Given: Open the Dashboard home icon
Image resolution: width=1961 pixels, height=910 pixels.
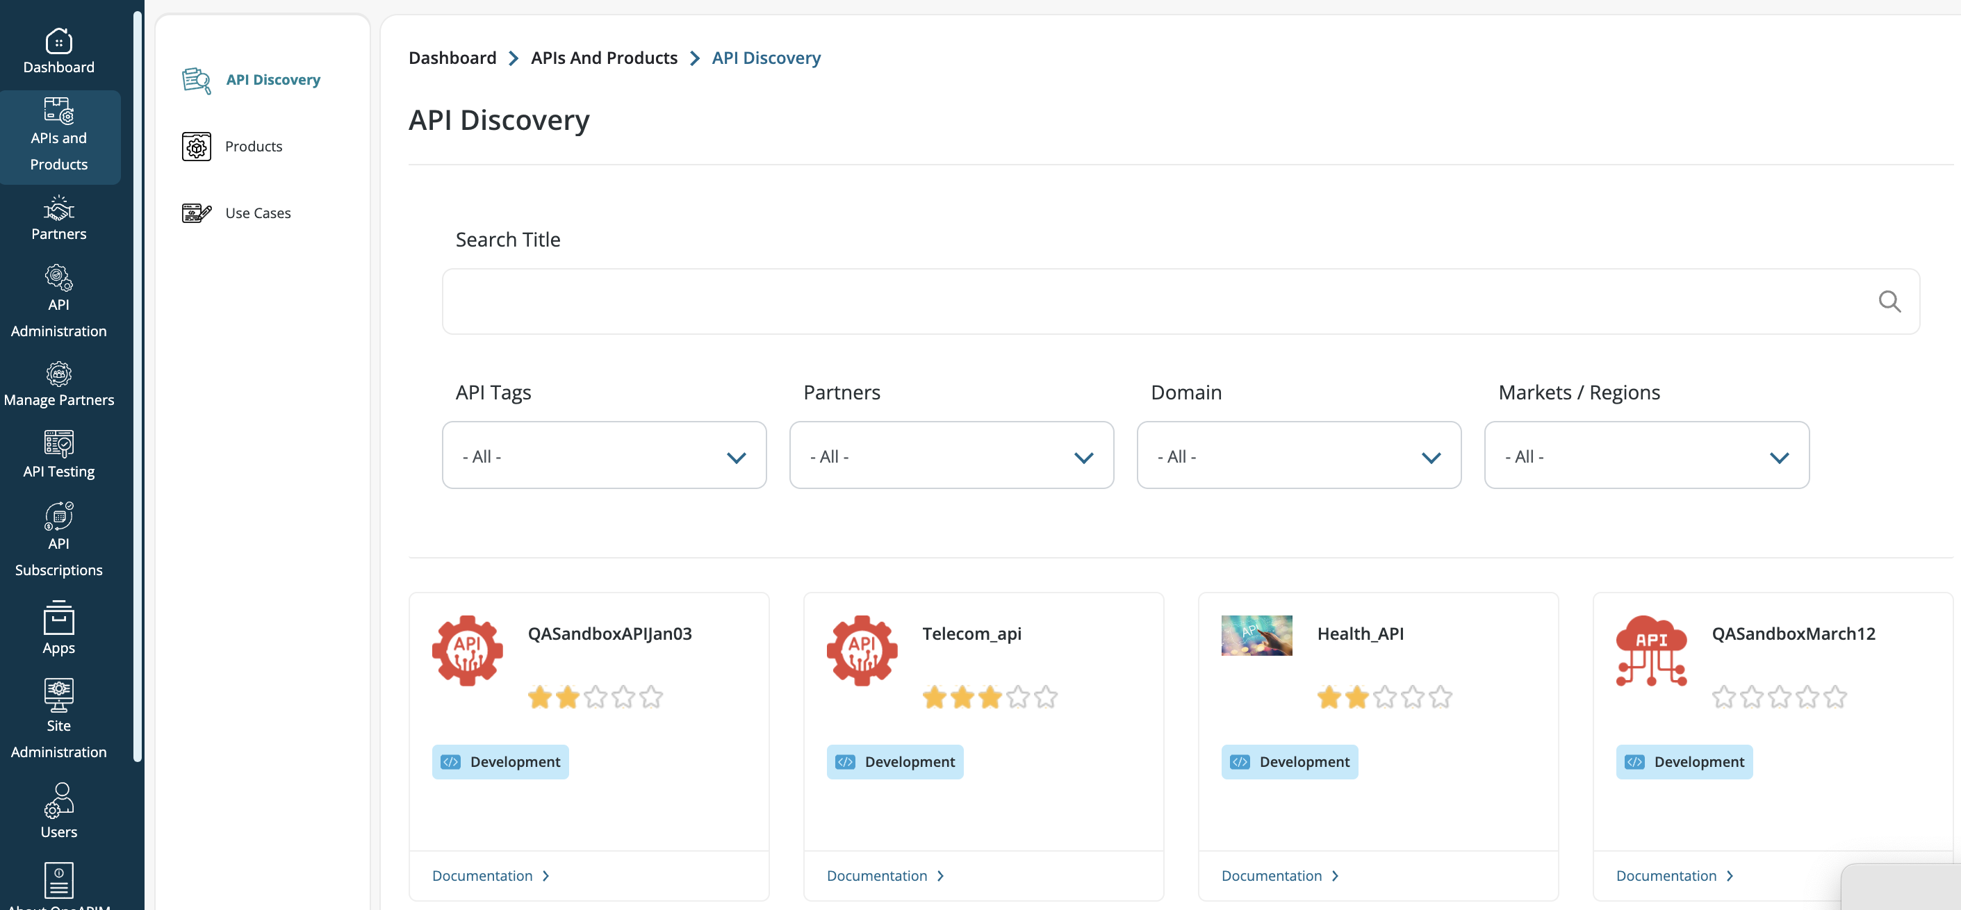Looking at the screenshot, I should [58, 41].
